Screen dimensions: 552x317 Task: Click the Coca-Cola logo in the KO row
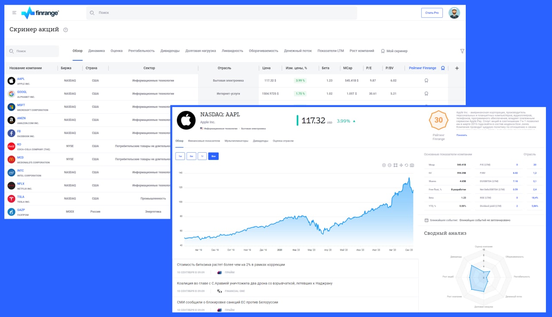(11, 146)
